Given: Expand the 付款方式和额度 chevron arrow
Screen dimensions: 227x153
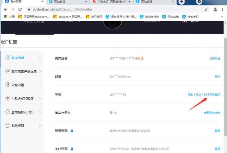Looking at the screenshot, I should pos(40,98).
